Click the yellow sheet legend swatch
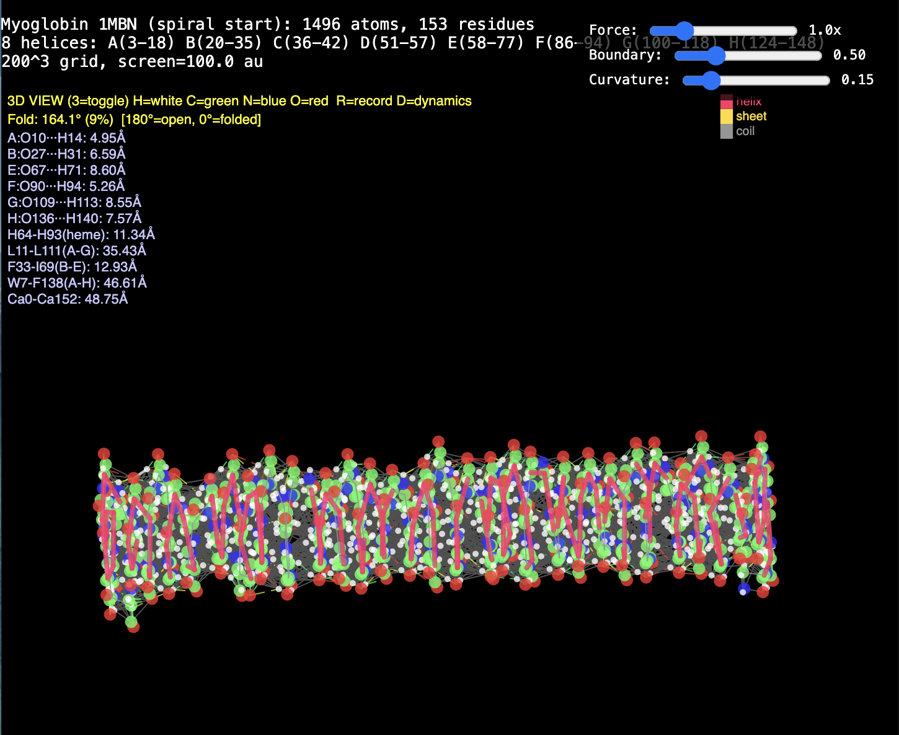The height and width of the screenshot is (735, 899). tap(726, 117)
